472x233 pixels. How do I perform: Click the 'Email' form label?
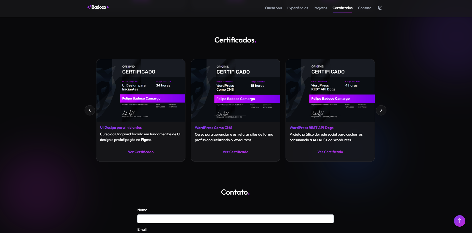click(142, 229)
